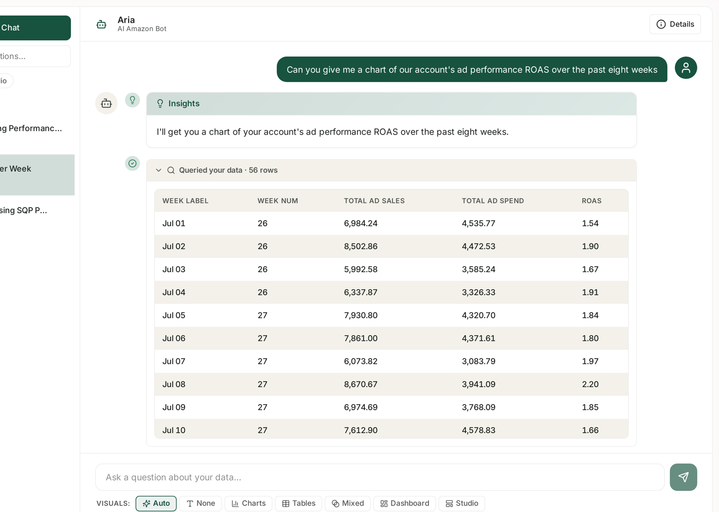The height and width of the screenshot is (512, 719).
Task: Click the Ask a question input field
Action: click(380, 477)
